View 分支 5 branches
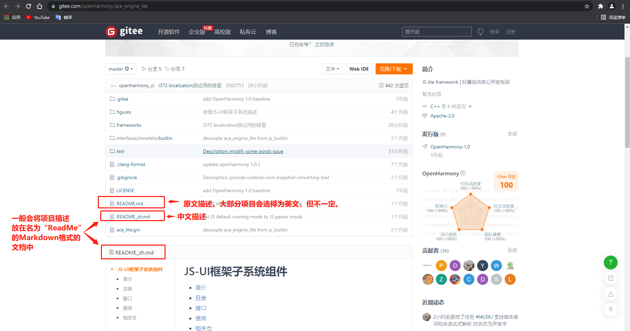630x331 pixels. [x=151, y=69]
